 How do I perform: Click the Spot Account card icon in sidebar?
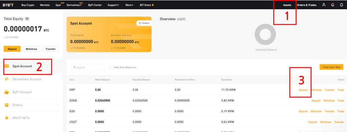click(7, 66)
